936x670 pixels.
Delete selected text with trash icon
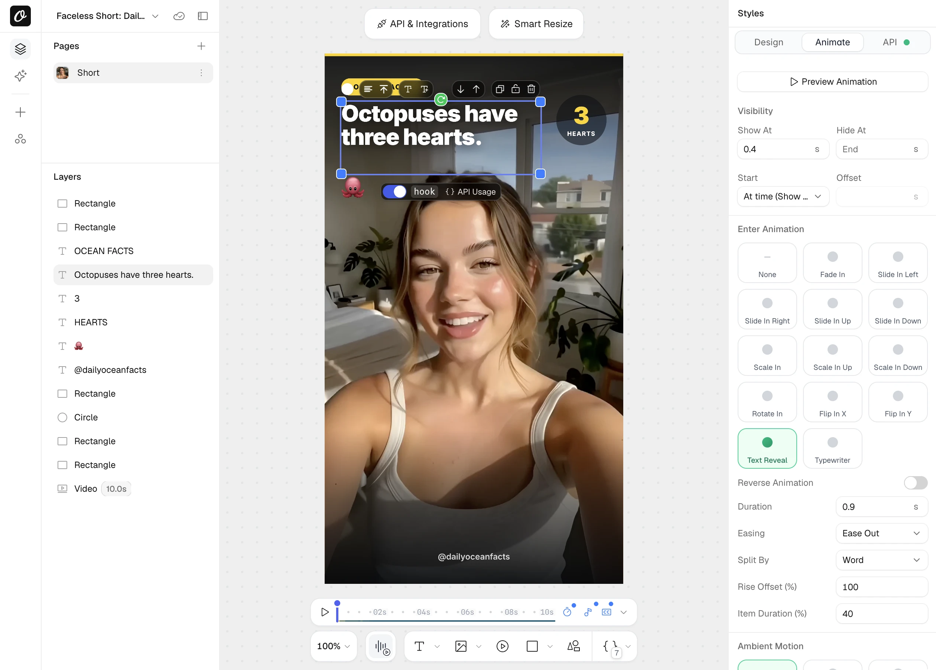point(531,89)
